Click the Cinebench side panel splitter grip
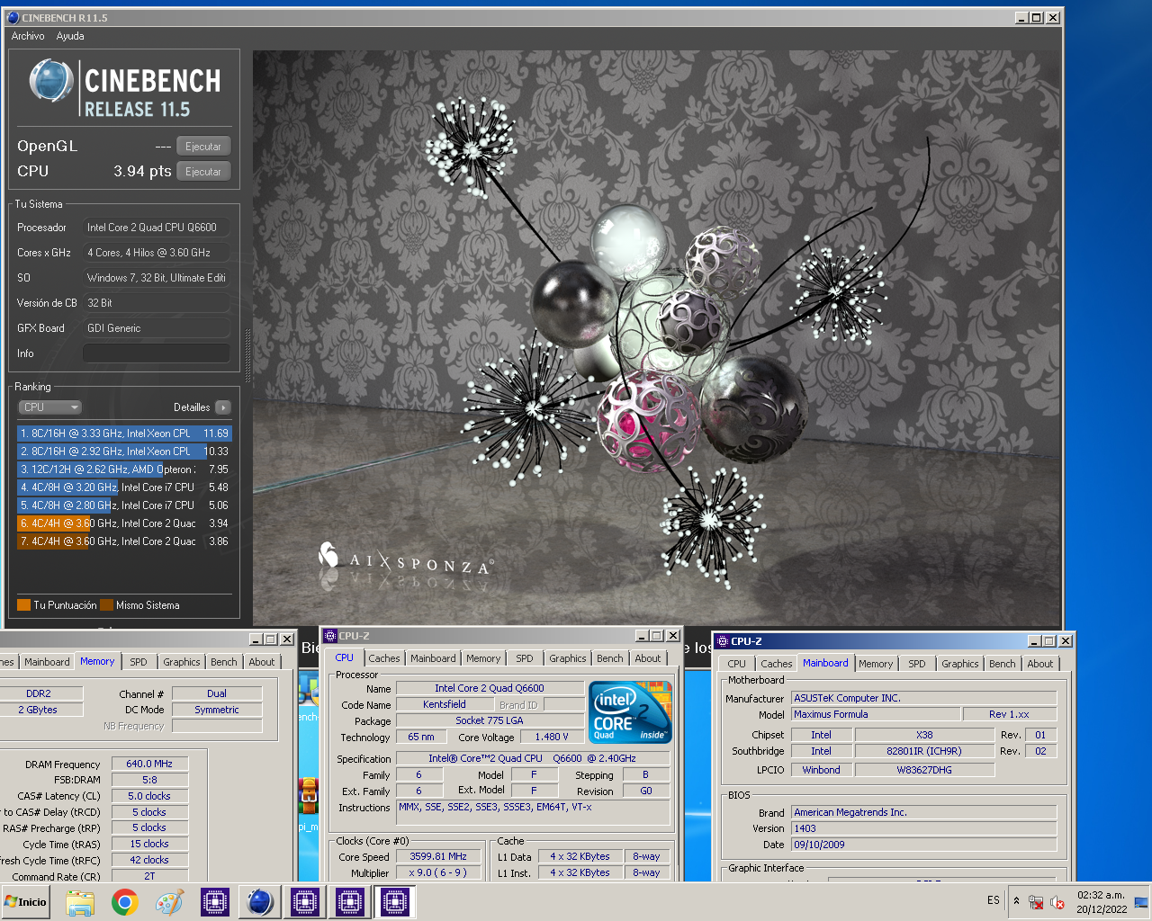Screen dimensions: 1152x921 247,354
